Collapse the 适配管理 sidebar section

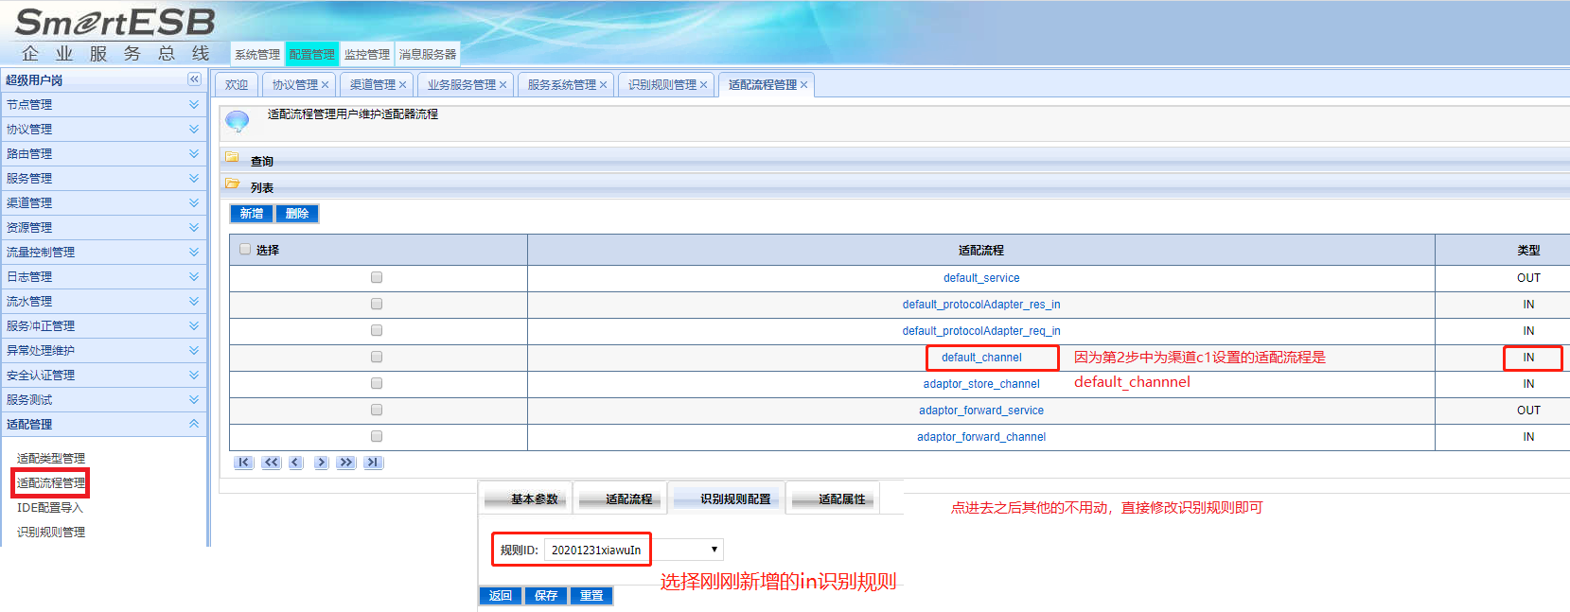pos(194,425)
